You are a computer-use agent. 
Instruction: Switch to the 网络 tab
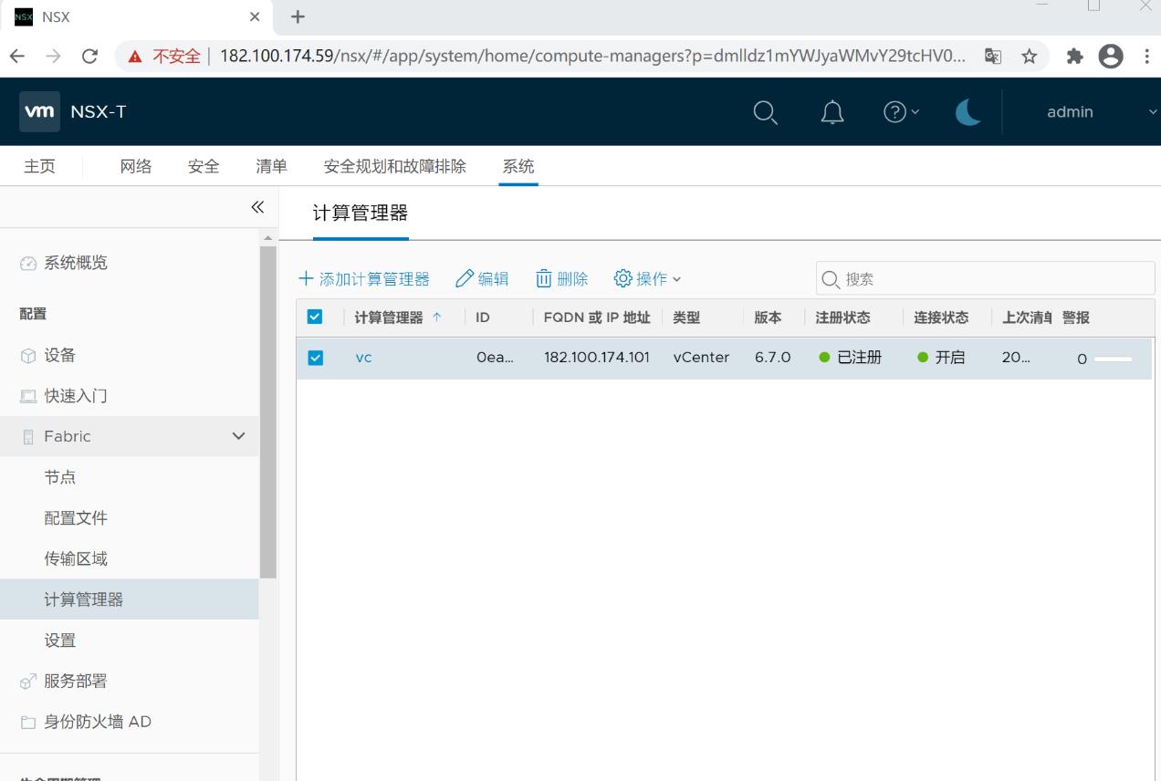136,166
